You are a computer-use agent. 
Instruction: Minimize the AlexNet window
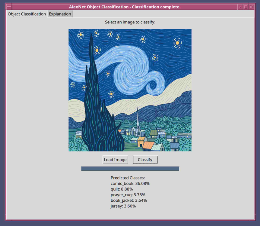240,7
